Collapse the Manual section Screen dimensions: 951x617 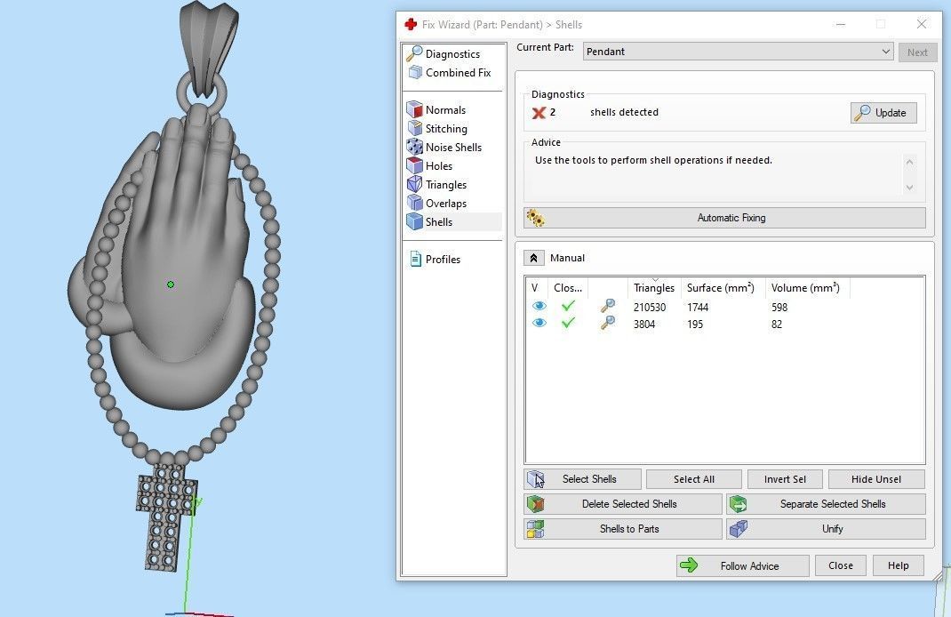533,258
